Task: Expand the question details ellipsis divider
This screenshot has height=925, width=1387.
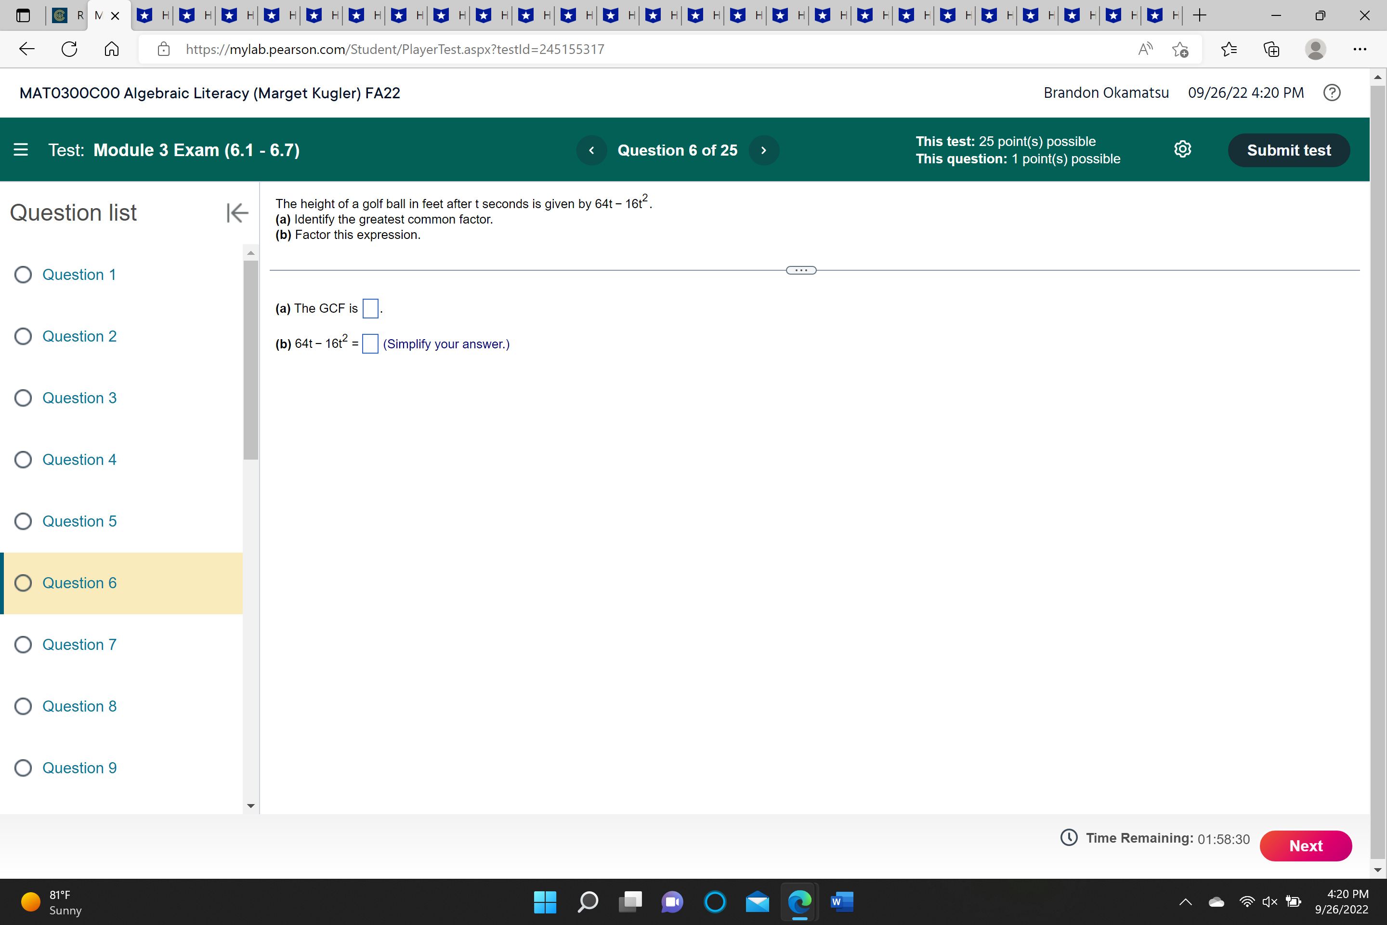Action: (801, 270)
